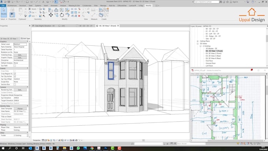Select the Cut geometry tool
Image resolution: width=268 pixels, height=151 pixels.
(32, 13)
